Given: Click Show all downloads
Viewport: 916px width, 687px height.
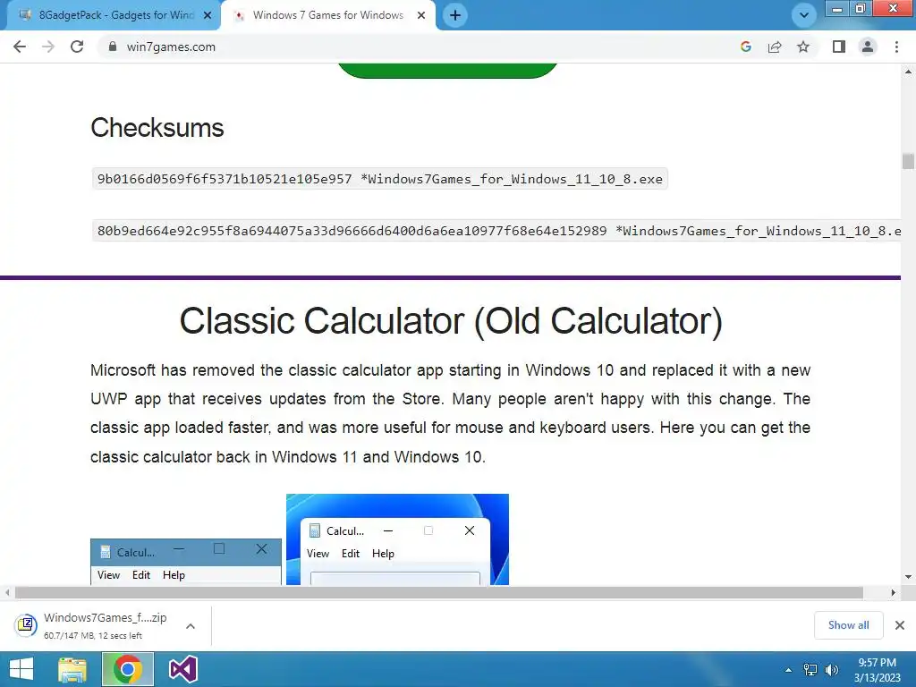Looking at the screenshot, I should [x=848, y=625].
